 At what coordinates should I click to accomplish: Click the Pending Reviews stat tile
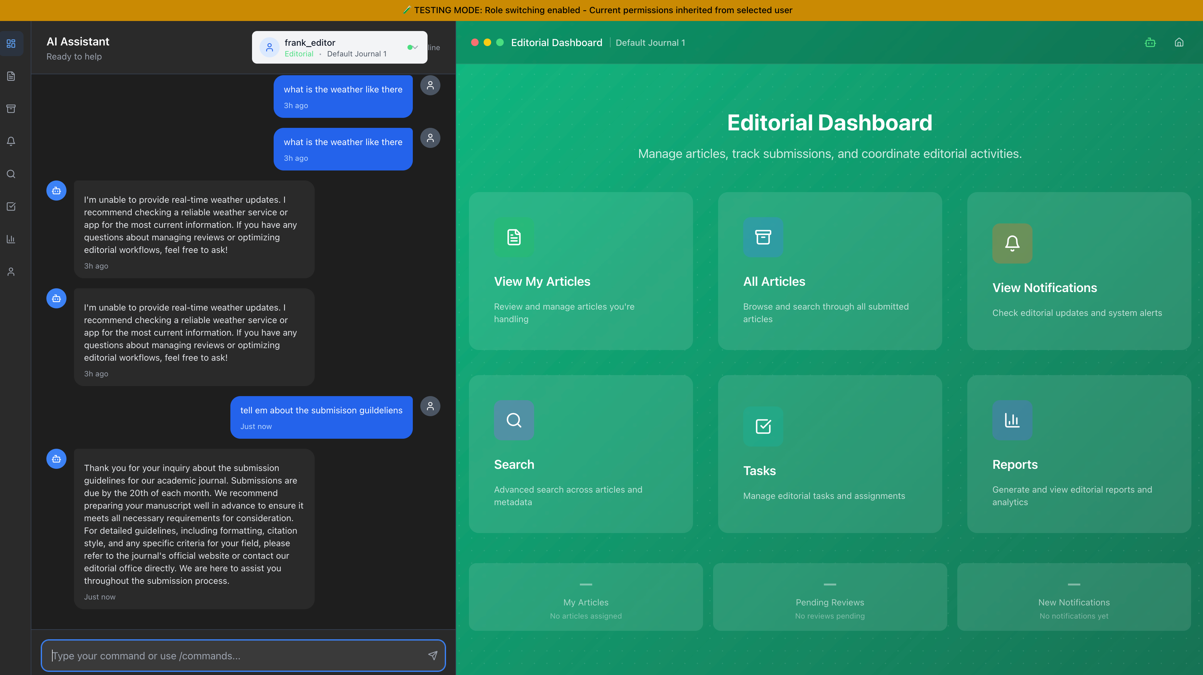click(x=830, y=597)
